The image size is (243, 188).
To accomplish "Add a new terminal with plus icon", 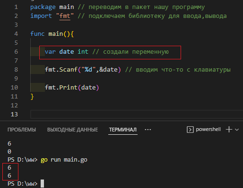I will point(229,130).
